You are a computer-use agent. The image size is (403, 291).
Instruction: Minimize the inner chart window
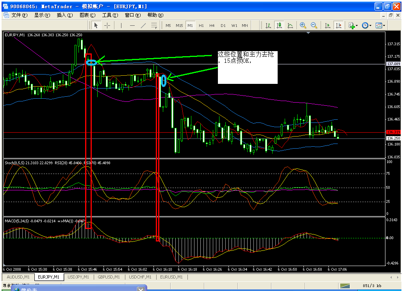coord(383,16)
